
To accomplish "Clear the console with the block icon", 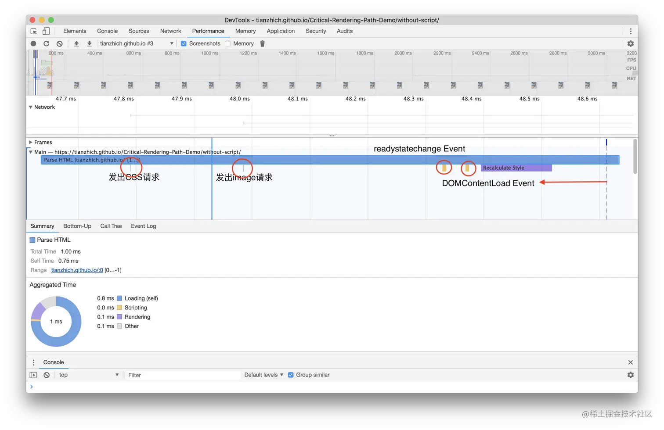I will 47,375.
